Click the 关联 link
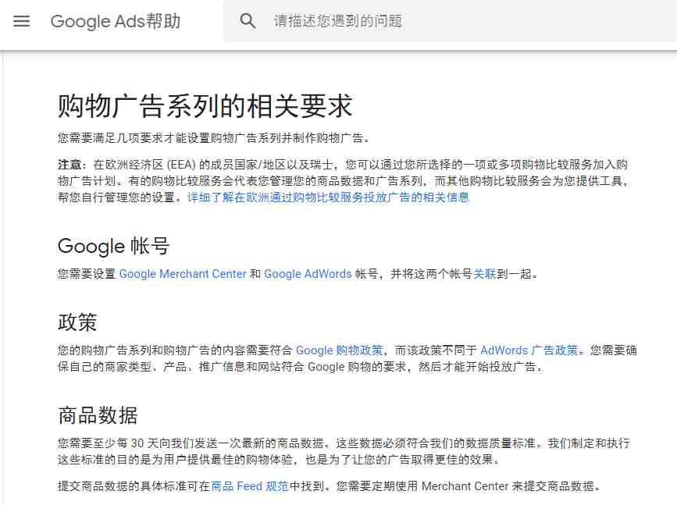 [x=485, y=274]
